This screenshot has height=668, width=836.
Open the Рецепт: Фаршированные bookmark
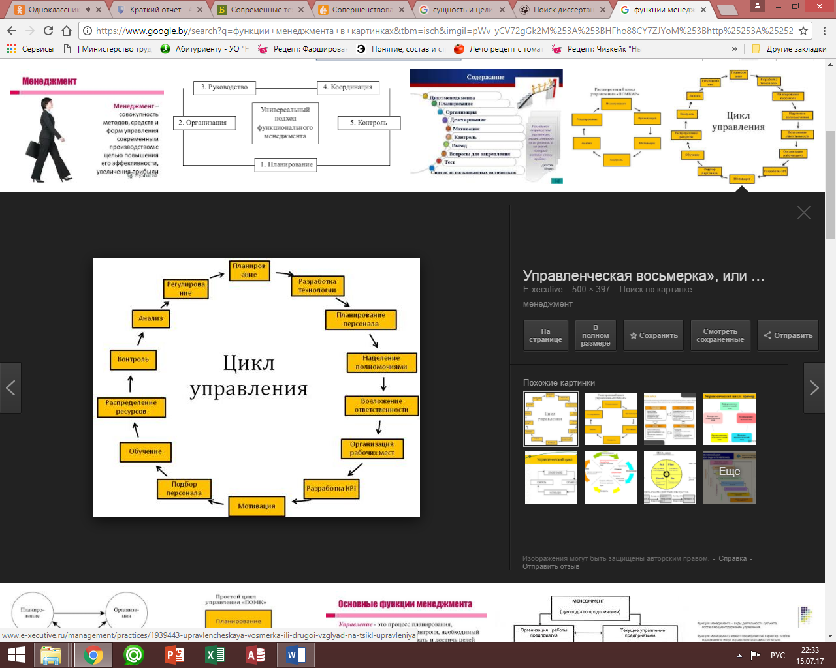tap(302, 49)
